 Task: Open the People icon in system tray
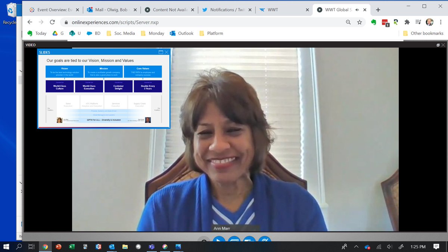pos(344,247)
